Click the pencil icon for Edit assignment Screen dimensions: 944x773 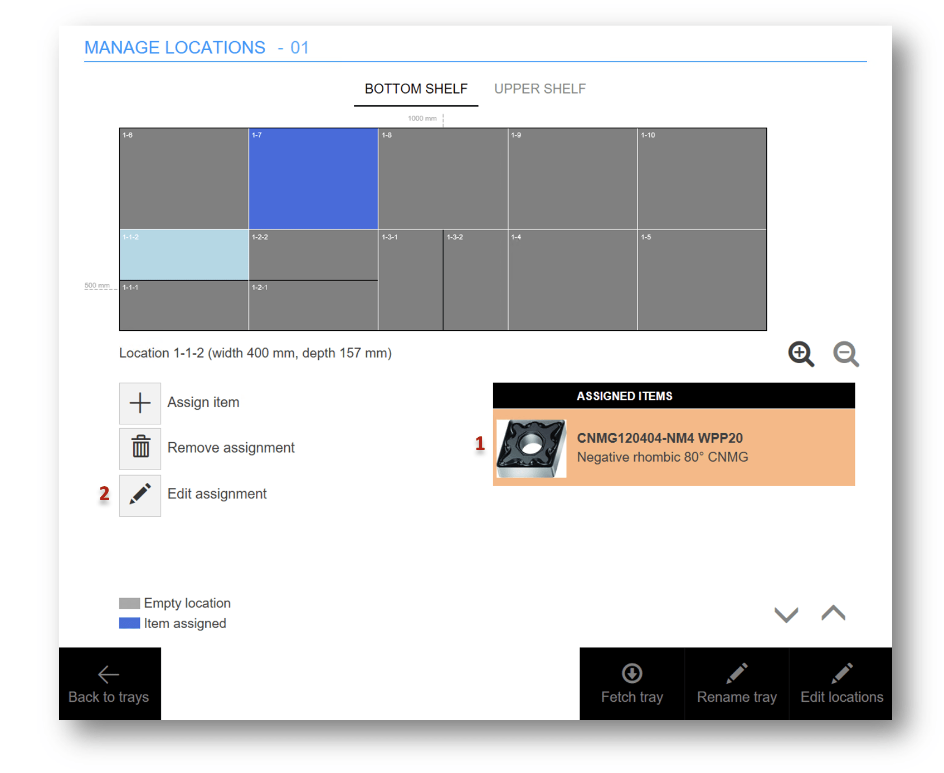(x=140, y=495)
